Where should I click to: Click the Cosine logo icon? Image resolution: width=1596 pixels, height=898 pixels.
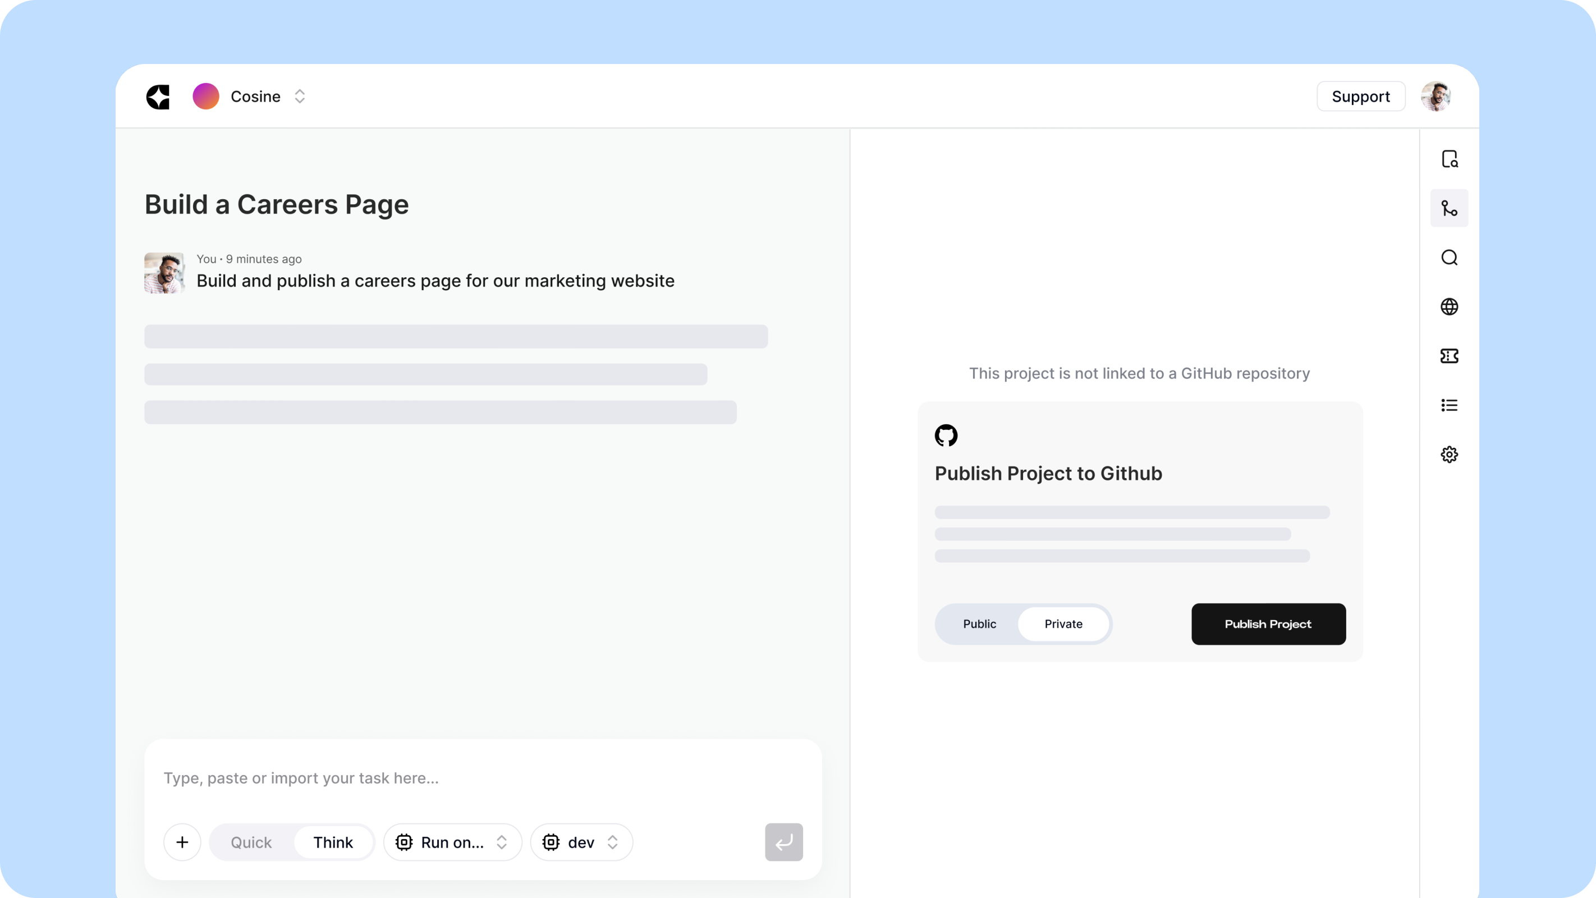point(158,97)
